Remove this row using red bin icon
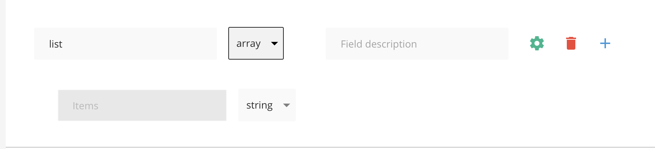The image size is (655, 149). tap(571, 43)
